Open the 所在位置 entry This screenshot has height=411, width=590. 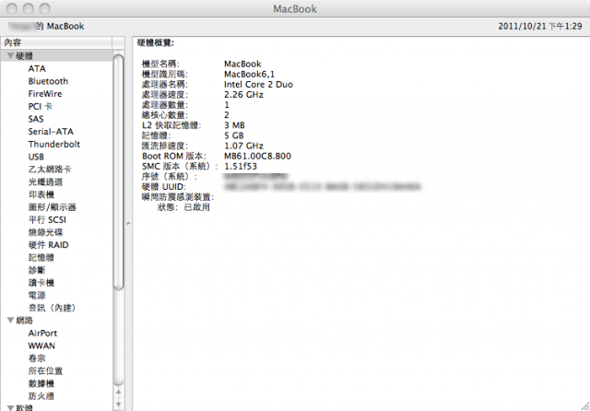[x=45, y=370]
